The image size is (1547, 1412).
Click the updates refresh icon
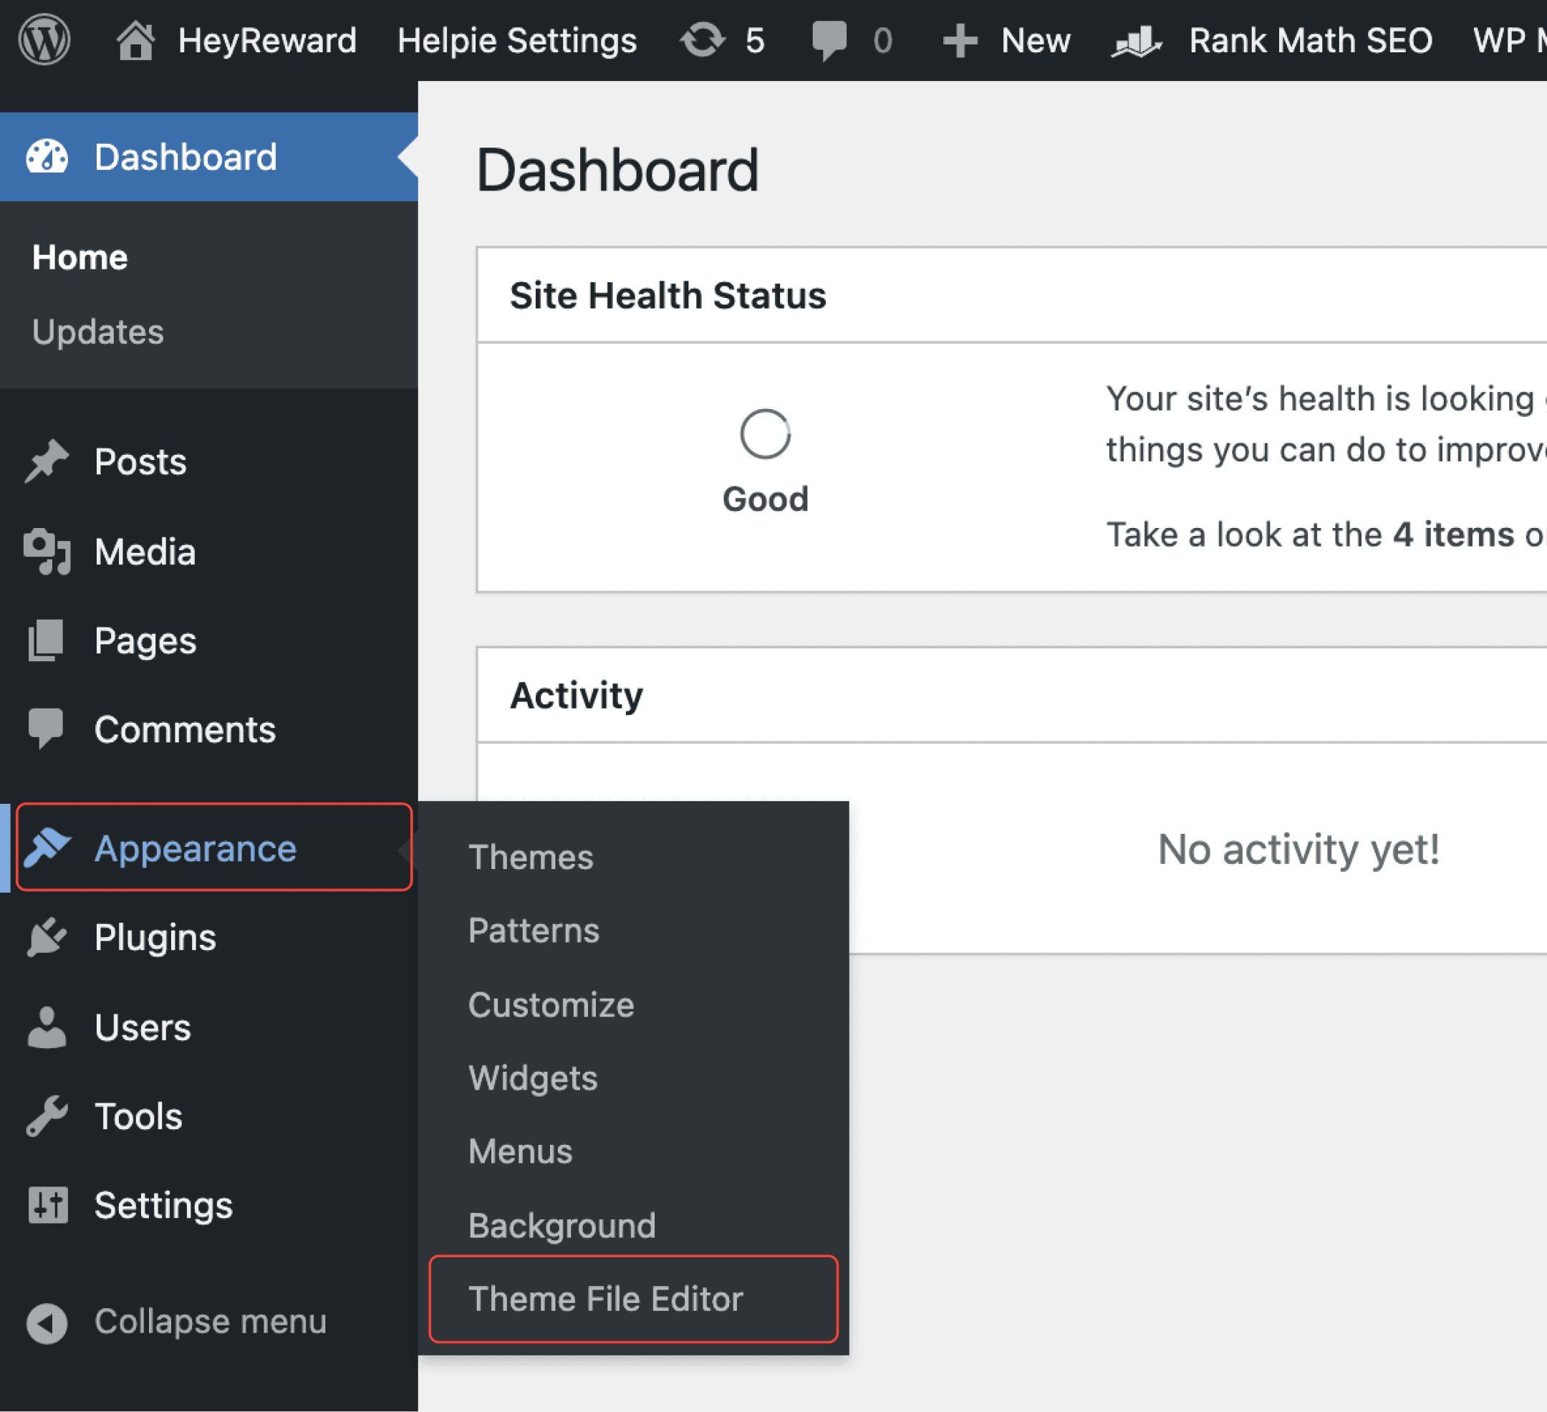pyautogui.click(x=702, y=40)
